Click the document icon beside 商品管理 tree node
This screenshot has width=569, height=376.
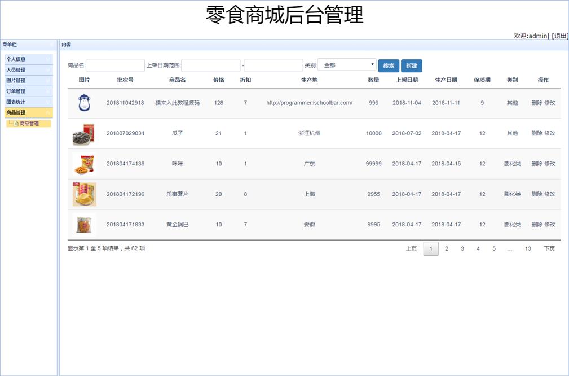(16, 124)
